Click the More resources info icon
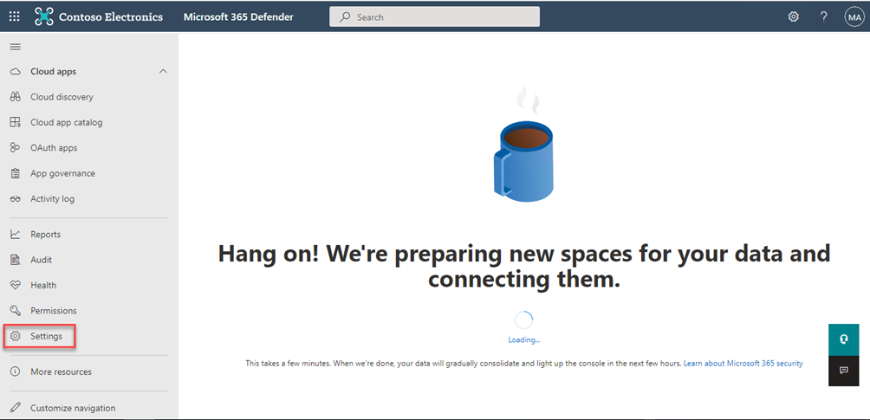The width and height of the screenshot is (870, 420). [16, 372]
